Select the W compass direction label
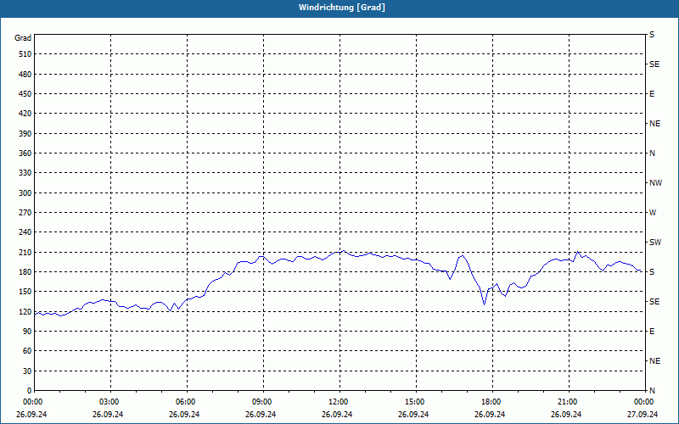Image resolution: width=679 pixels, height=424 pixels. pyautogui.click(x=653, y=213)
